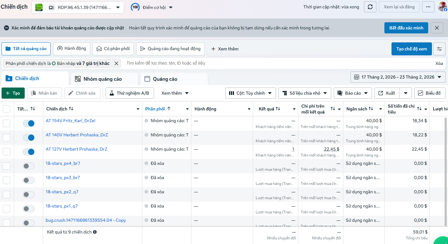Viewport: 448px width, 244px height.
Task: Sort by Chi phí trên mỗi kết quả arrows
Action: click(333, 109)
